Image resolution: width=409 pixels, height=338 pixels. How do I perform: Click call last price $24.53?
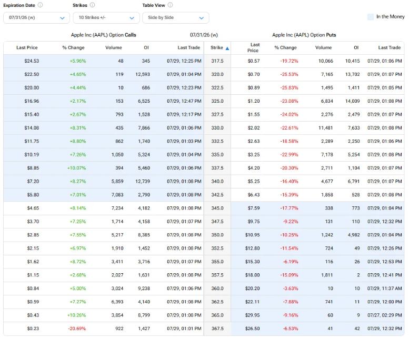[32, 61]
